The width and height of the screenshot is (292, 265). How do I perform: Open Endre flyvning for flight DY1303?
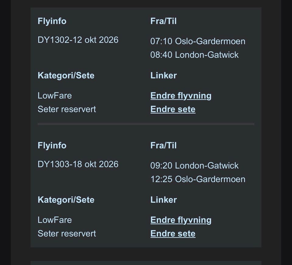tap(181, 220)
